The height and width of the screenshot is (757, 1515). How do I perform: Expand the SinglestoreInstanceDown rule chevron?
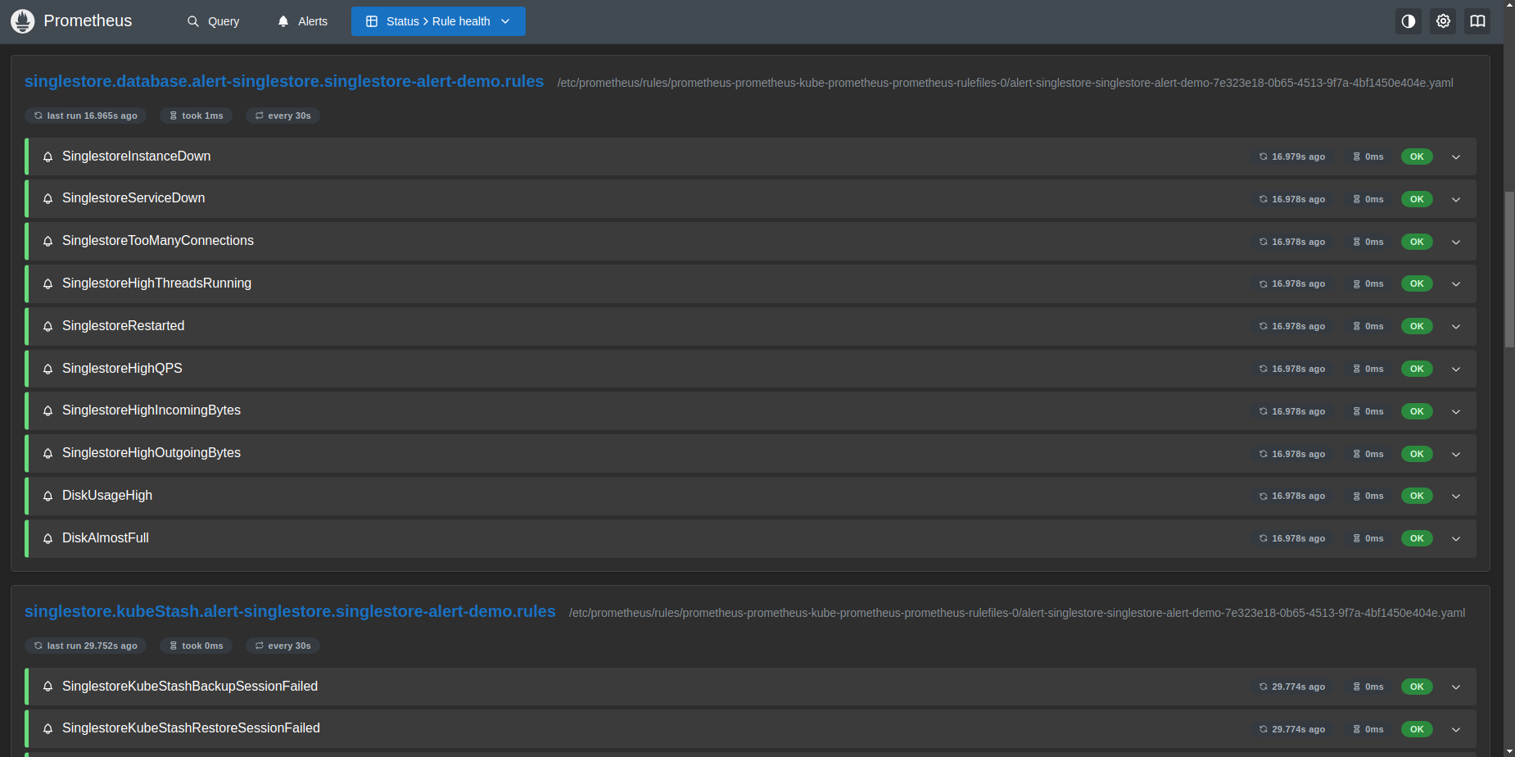coord(1456,156)
